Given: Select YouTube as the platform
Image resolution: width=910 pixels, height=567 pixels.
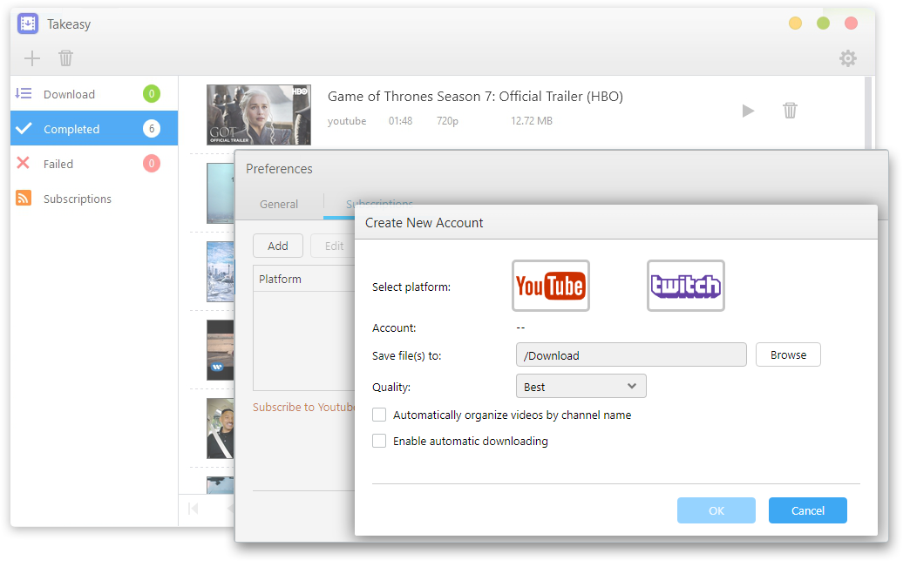Looking at the screenshot, I should click(x=551, y=286).
